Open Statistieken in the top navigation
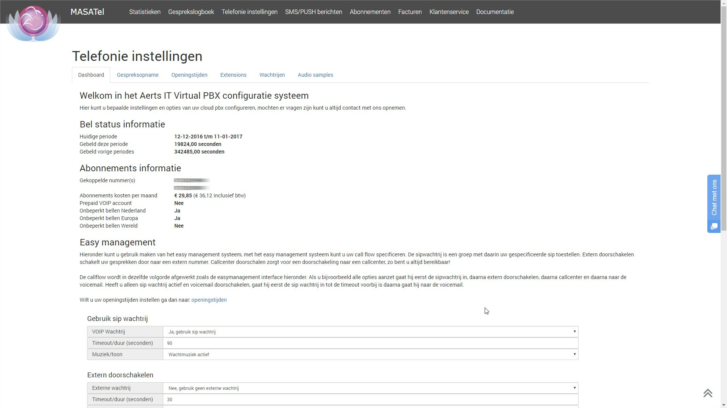 [x=145, y=12]
